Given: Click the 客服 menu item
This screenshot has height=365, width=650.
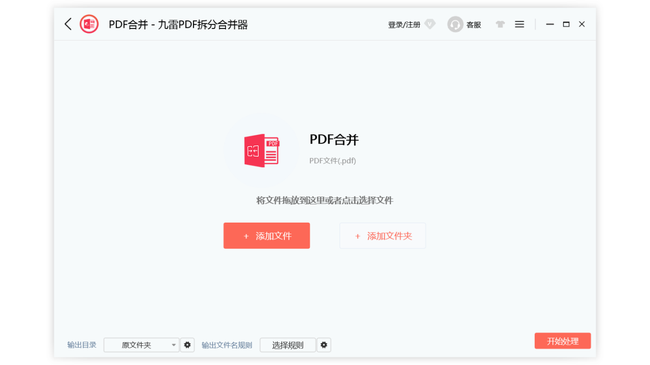Looking at the screenshot, I should 474,24.
